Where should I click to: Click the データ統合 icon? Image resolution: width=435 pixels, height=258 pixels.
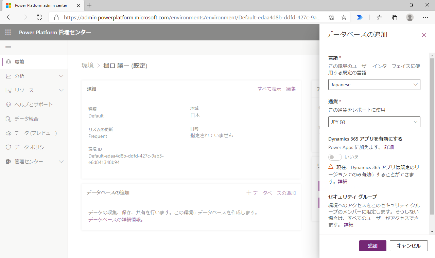tap(8, 119)
